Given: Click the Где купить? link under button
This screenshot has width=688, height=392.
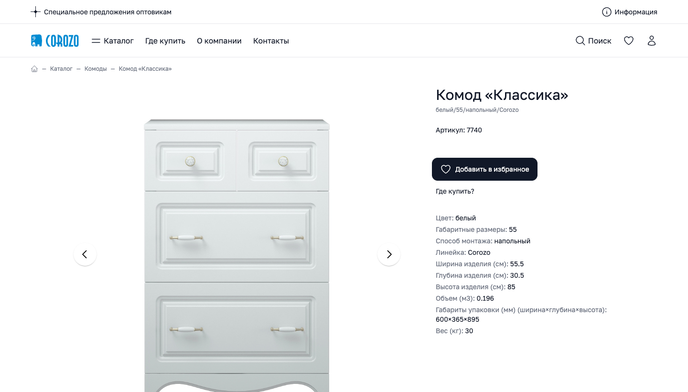Looking at the screenshot, I should pos(455,191).
